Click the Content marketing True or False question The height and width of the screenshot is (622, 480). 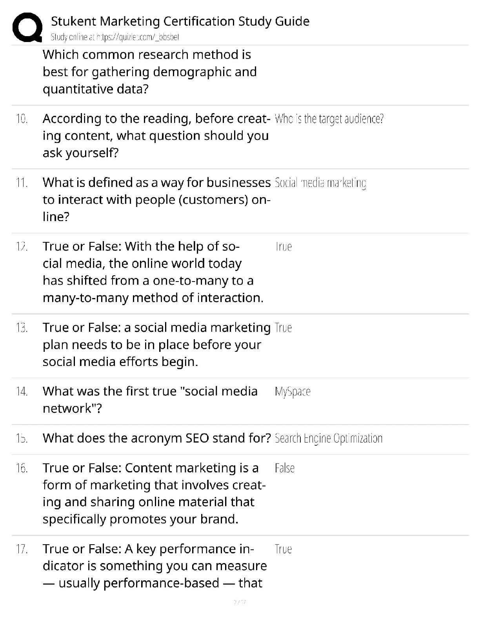[x=154, y=494]
